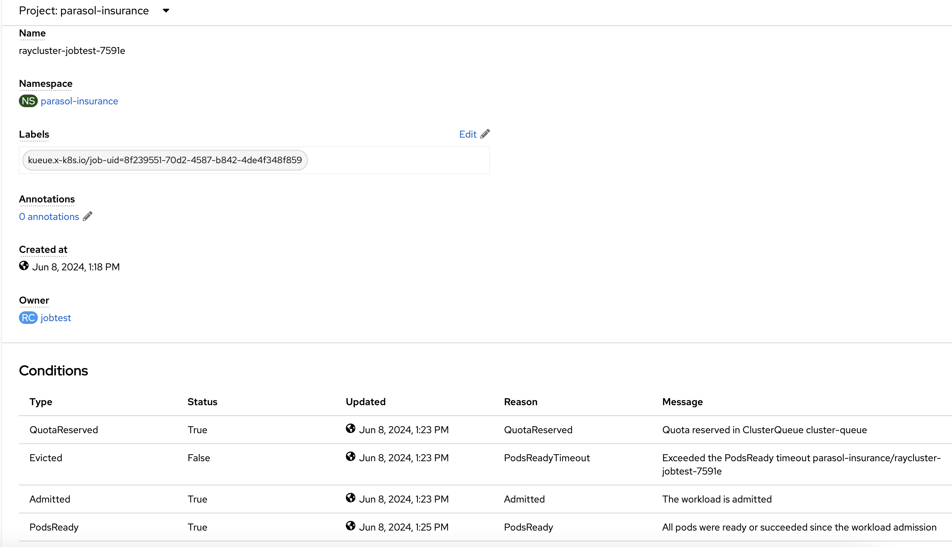Screen dimensions: 952x547
Task: Click the True status in the Admitted row
Action: tap(197, 499)
